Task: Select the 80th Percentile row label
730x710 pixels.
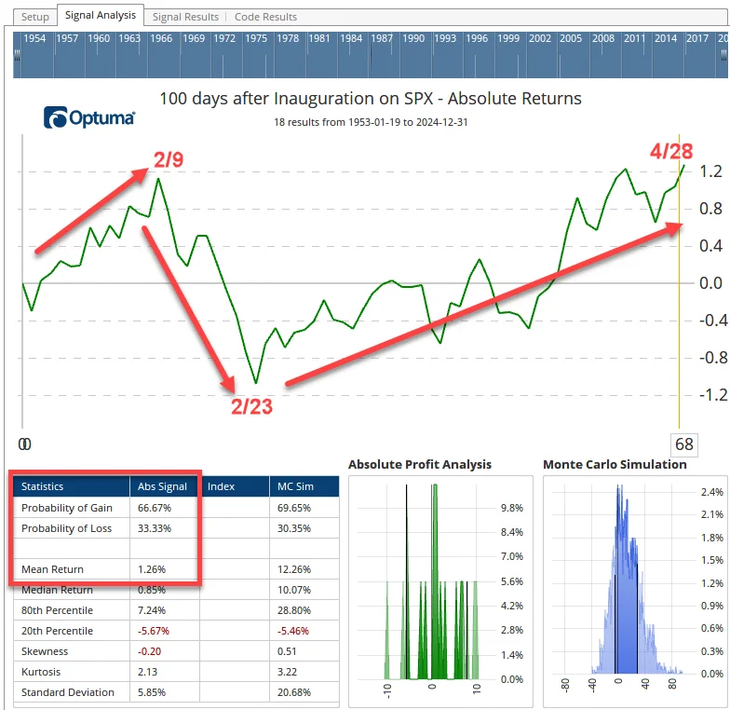Action: point(57,610)
